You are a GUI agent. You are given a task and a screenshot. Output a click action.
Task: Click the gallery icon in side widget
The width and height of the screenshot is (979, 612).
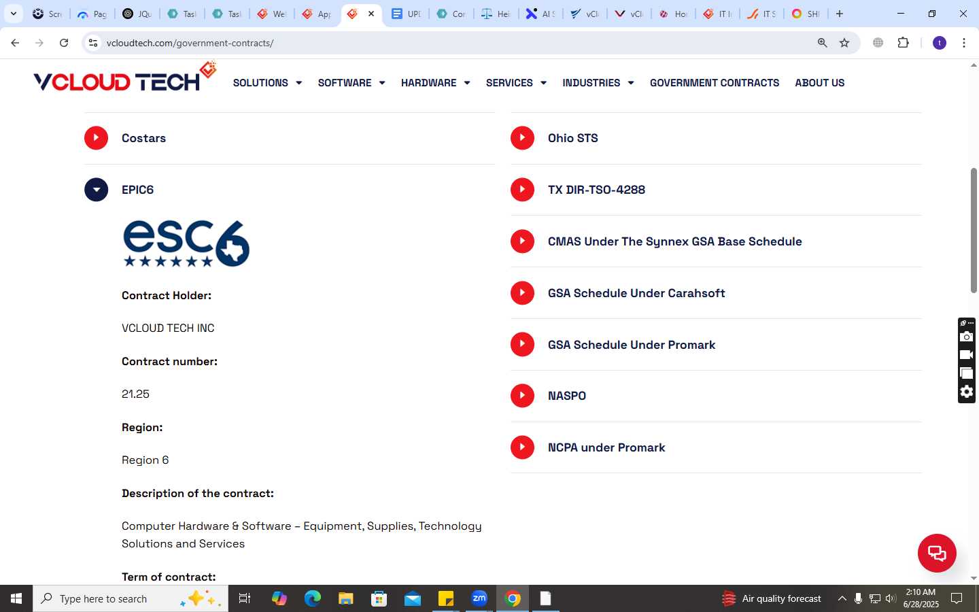(x=966, y=373)
